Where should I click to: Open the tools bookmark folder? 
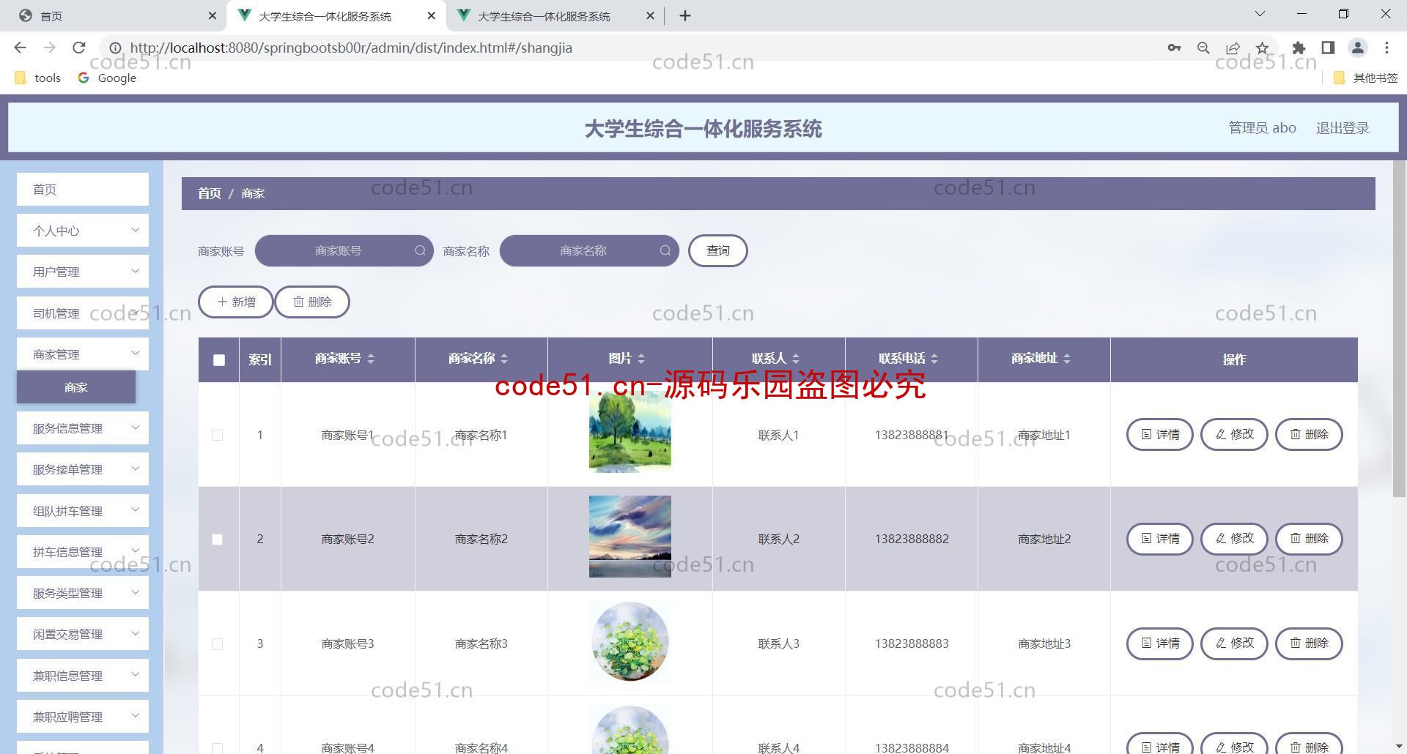pos(38,78)
